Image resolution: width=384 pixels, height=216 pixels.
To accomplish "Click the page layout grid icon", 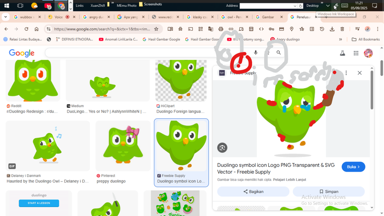I will (x=251, y=29).
